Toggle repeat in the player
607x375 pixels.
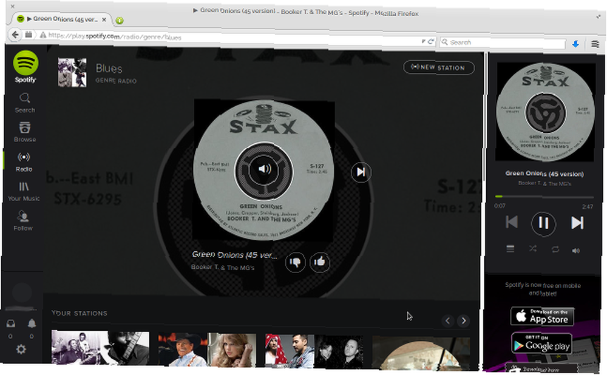(555, 249)
